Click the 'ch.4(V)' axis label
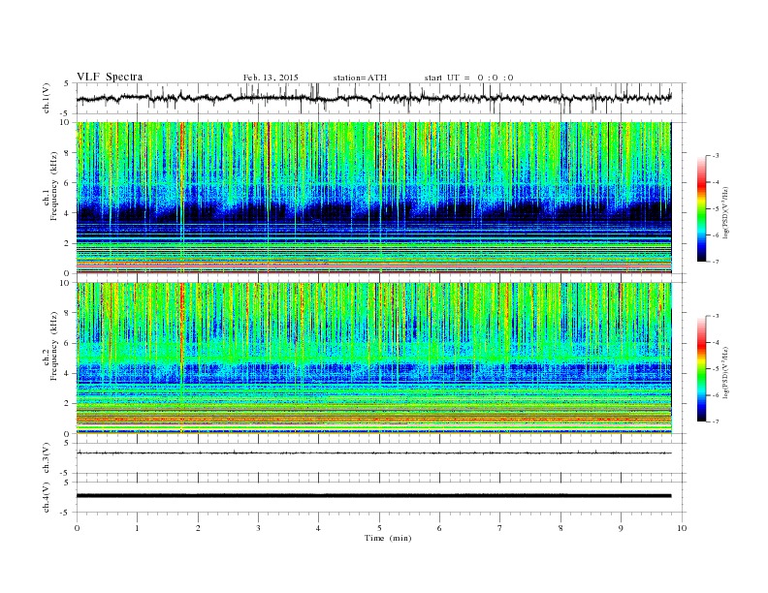768x593 pixels. (47, 498)
